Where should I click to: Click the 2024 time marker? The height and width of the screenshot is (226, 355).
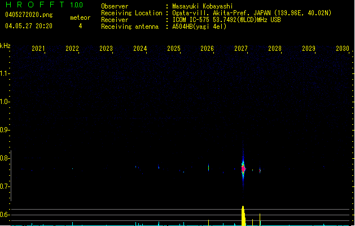(140, 49)
